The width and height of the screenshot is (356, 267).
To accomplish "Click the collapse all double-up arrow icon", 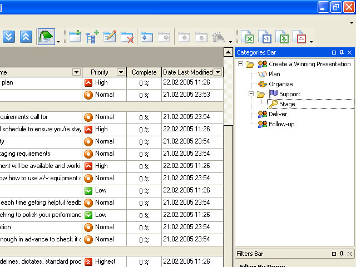I will (x=26, y=37).
